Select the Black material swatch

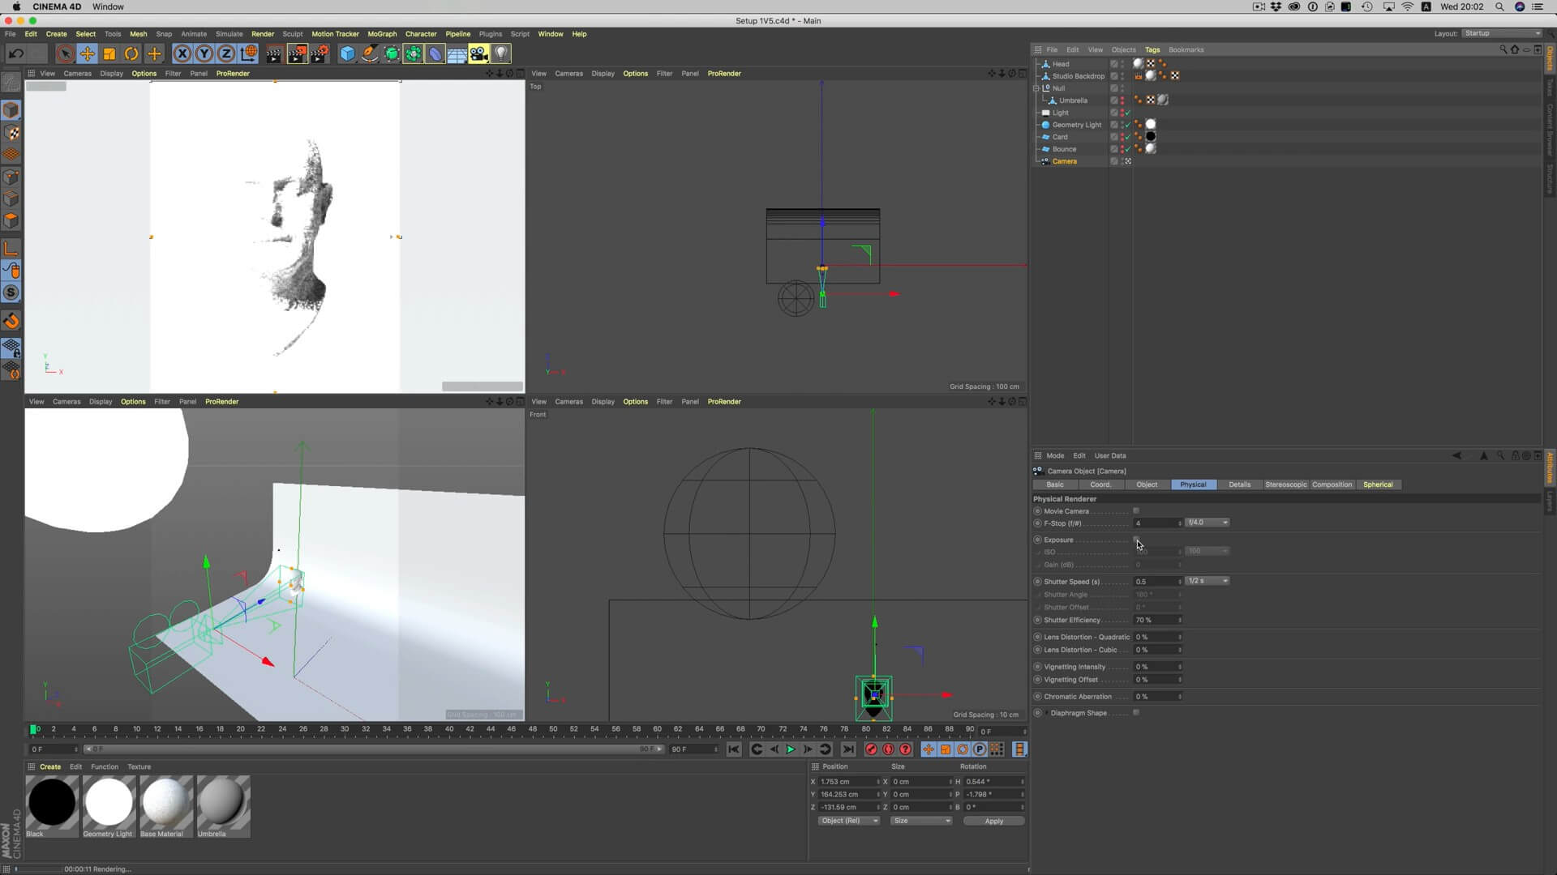pos(52,802)
